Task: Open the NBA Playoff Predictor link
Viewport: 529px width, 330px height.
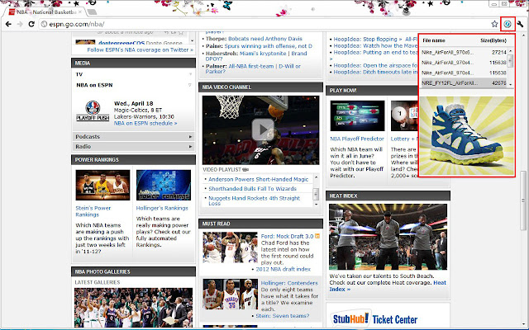Action: [357, 139]
